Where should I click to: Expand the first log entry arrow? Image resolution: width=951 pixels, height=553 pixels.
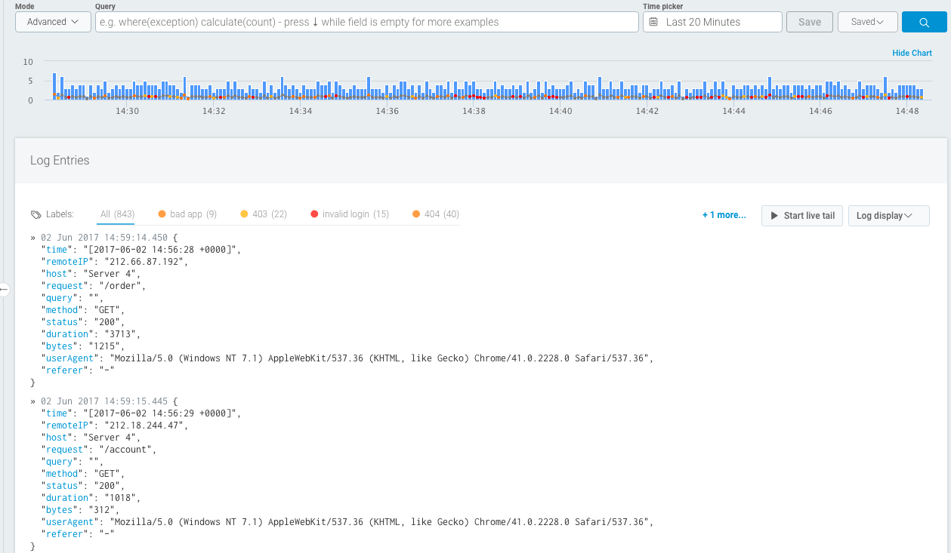pos(33,237)
